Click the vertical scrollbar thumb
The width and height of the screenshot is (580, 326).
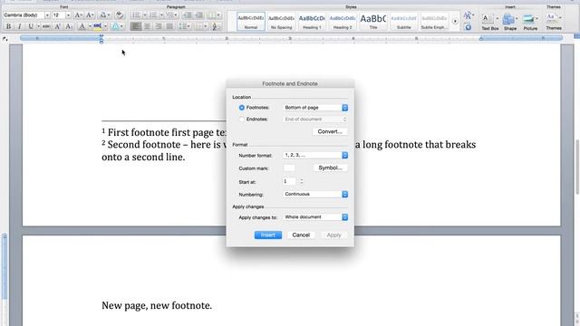(x=577, y=167)
